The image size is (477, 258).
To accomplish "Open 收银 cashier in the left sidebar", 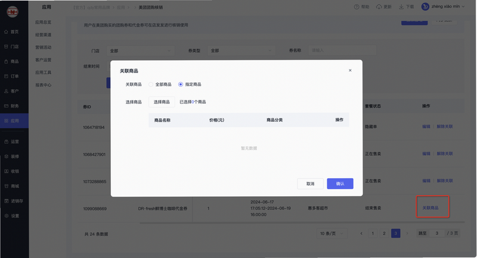I will [11, 172].
